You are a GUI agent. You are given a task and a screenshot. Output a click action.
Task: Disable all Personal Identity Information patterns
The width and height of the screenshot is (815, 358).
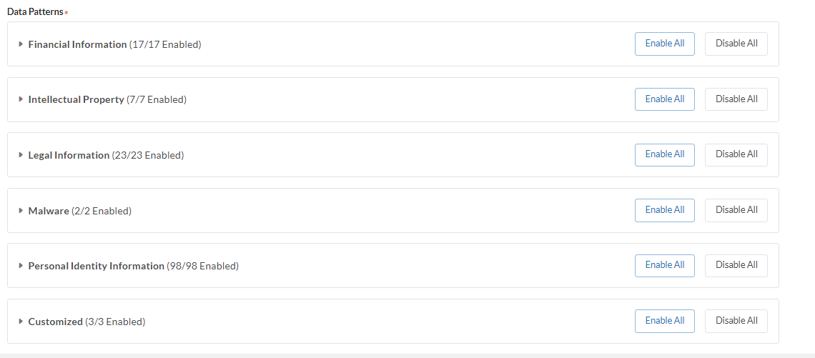[x=736, y=265]
